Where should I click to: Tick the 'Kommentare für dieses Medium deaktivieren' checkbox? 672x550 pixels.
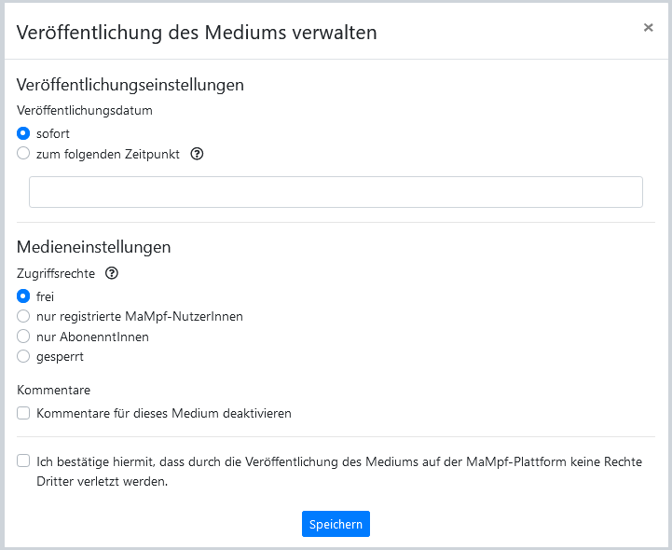click(x=23, y=413)
